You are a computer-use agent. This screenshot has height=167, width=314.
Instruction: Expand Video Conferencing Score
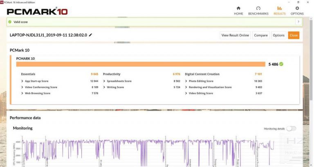[22, 87]
